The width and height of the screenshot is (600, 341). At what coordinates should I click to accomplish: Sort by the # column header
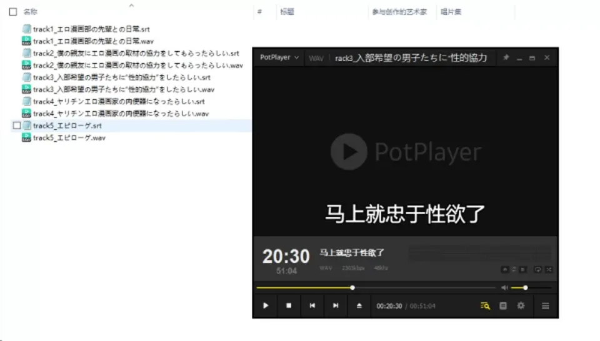click(x=259, y=12)
